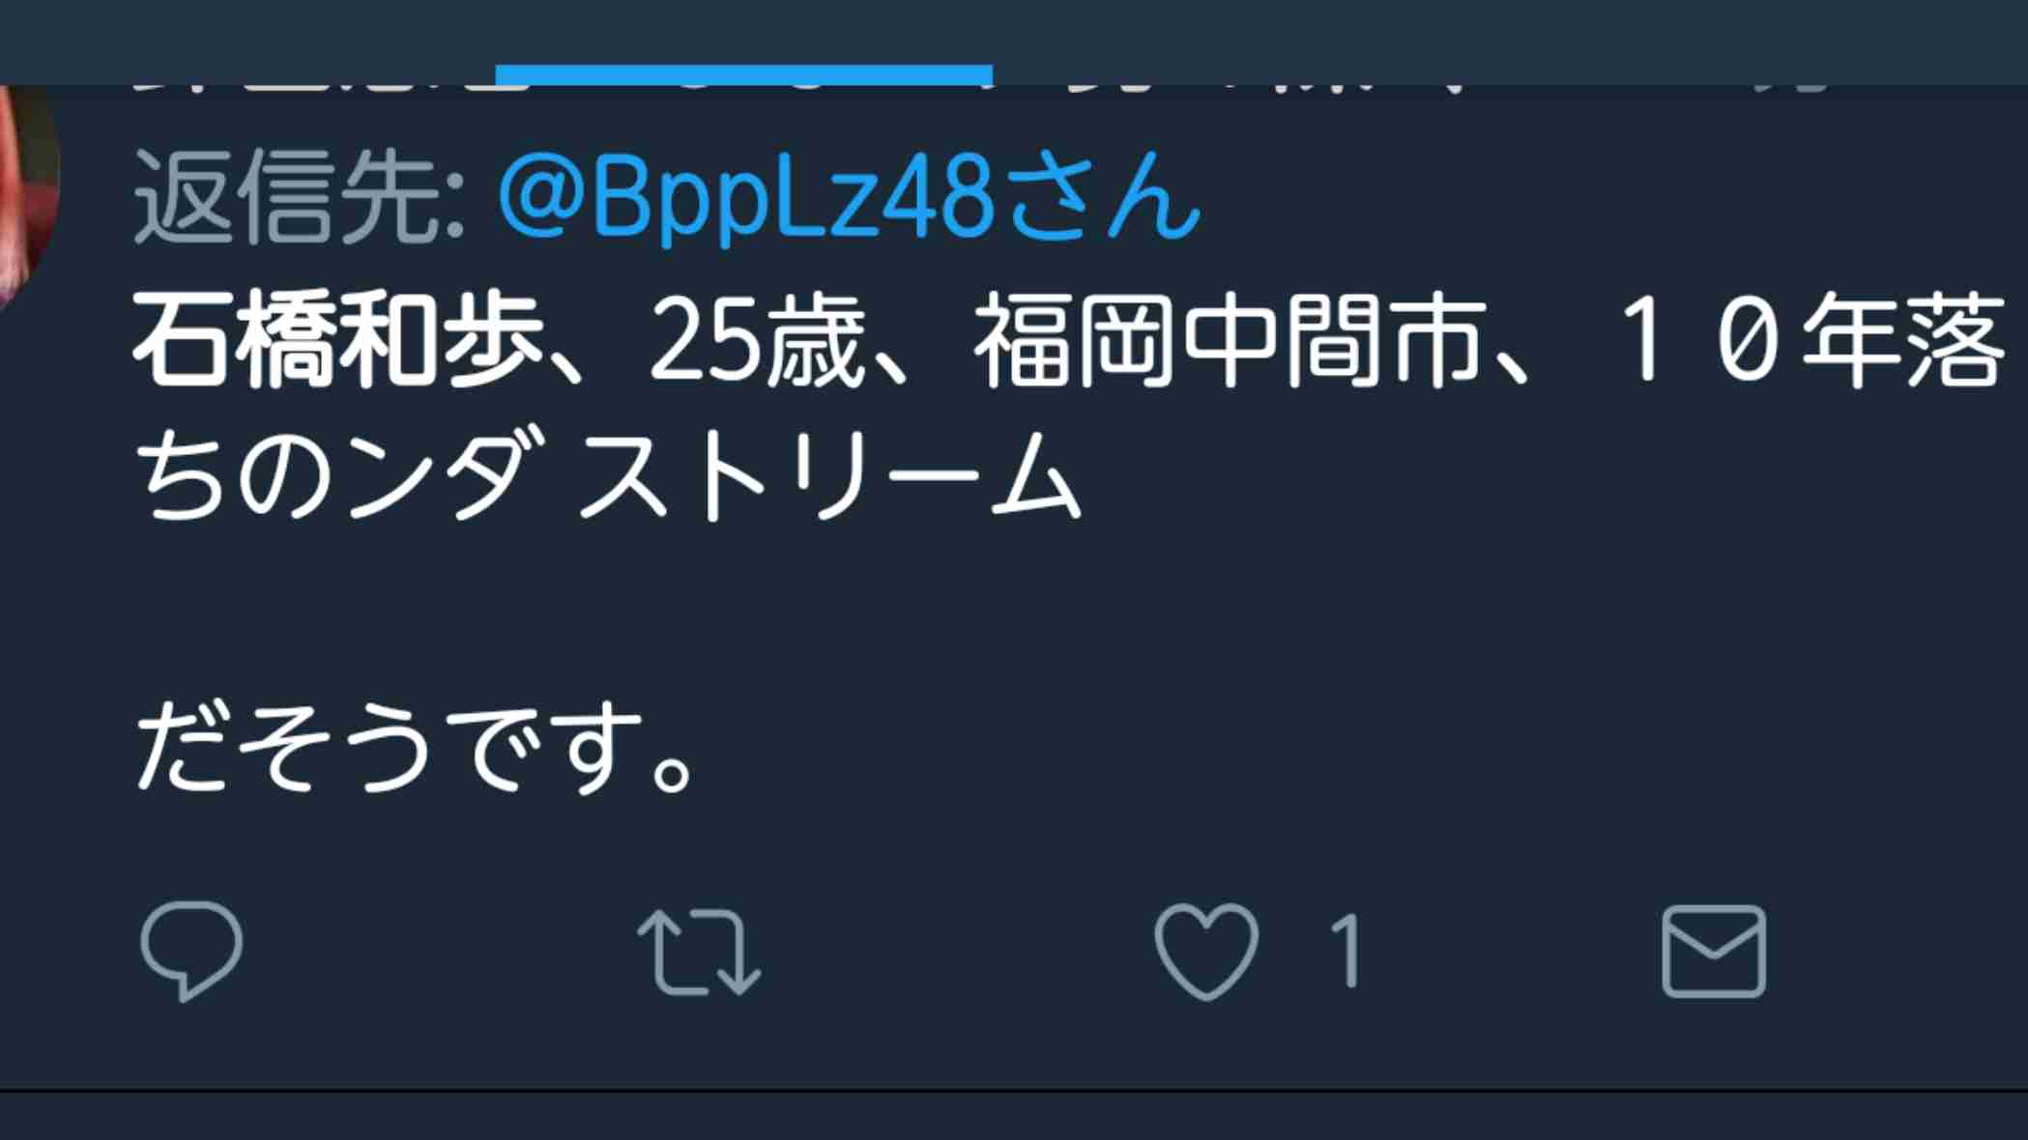Retweet this reply using the arrows icon

pyautogui.click(x=699, y=952)
